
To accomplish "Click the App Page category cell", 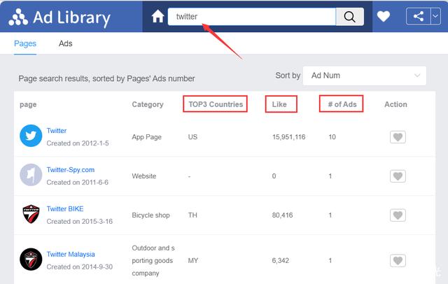I will point(146,137).
